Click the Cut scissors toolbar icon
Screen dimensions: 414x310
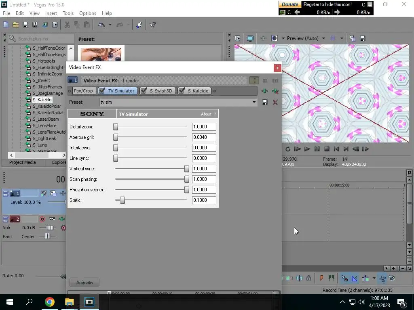click(x=67, y=25)
